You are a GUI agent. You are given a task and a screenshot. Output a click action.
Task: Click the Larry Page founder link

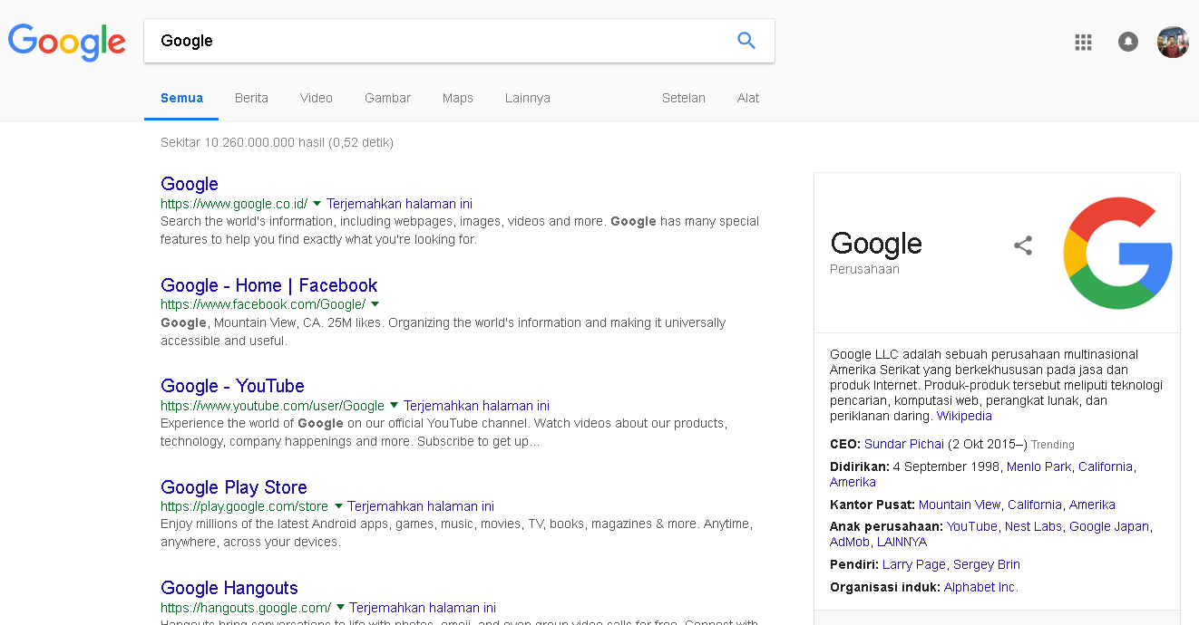click(914, 564)
